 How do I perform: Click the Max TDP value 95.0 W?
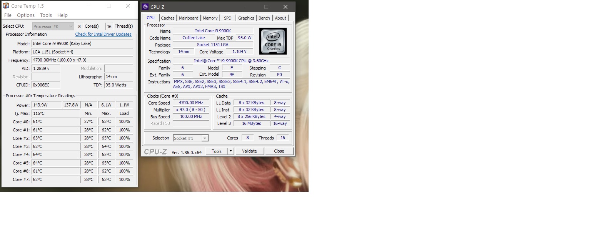244,38
